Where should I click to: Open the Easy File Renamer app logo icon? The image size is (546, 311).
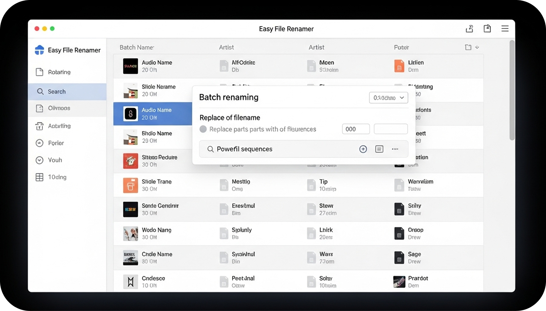[x=39, y=50]
